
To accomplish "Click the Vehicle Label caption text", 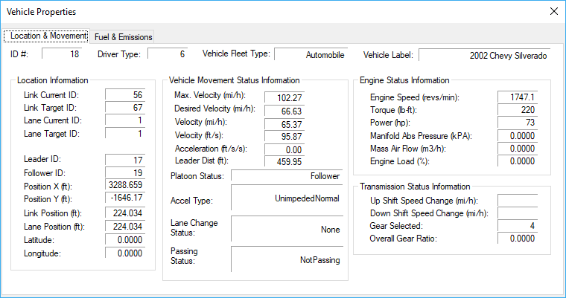I will coord(388,56).
